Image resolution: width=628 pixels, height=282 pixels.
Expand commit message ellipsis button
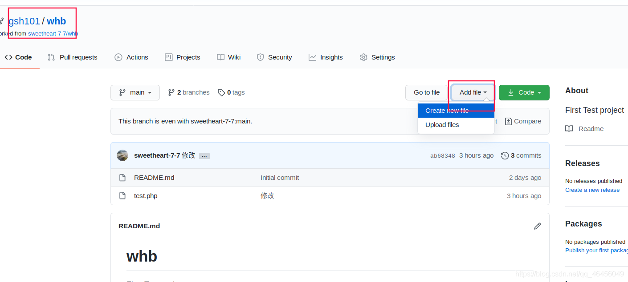pyautogui.click(x=204, y=156)
